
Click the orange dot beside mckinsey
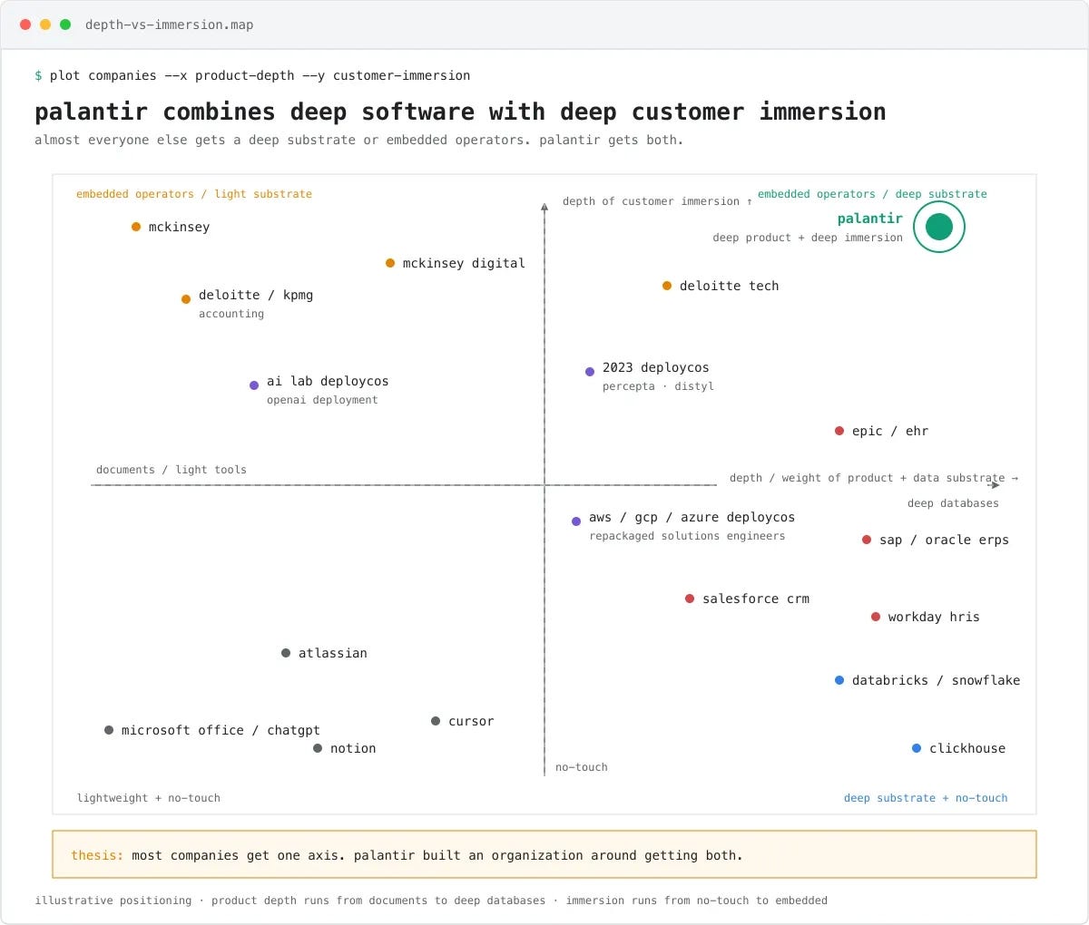(x=136, y=227)
